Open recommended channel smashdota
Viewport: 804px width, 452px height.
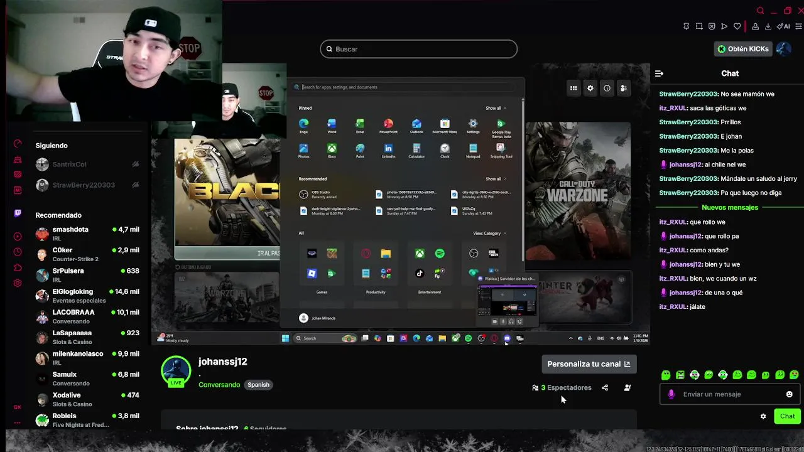point(87,234)
